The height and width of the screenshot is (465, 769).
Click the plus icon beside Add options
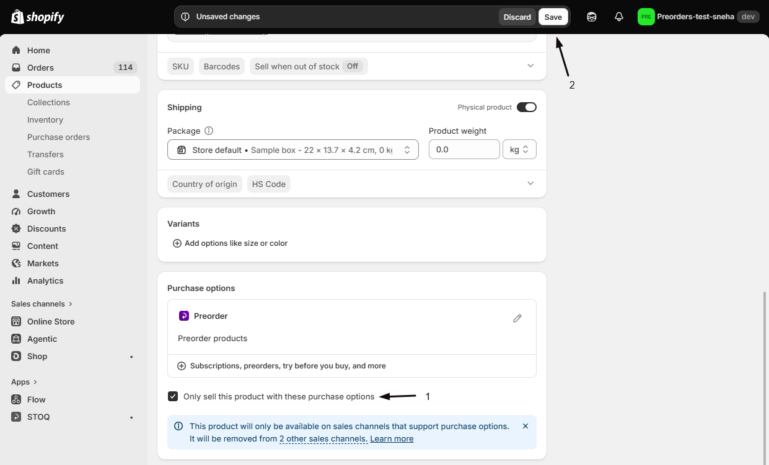tap(177, 243)
